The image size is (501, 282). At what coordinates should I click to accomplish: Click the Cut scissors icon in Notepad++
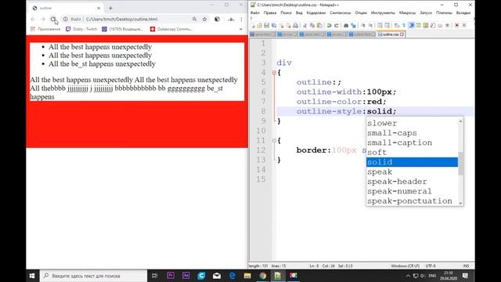click(x=305, y=25)
